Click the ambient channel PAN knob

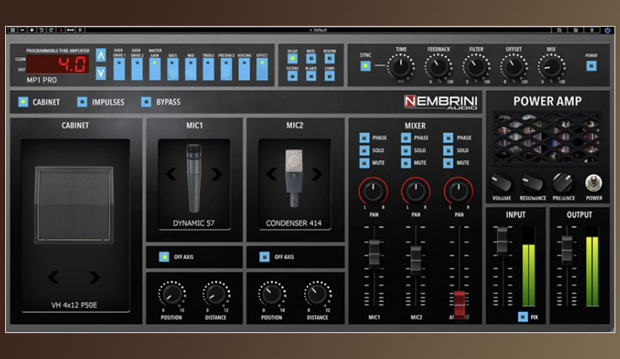(x=458, y=191)
